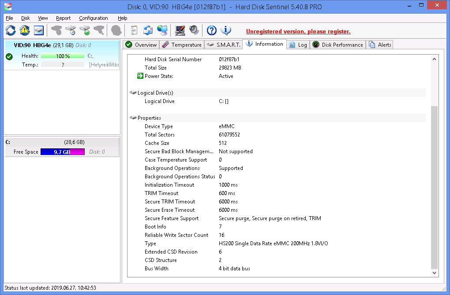Click the Properties section disk icon
This screenshot has height=295, width=450.
(x=133, y=118)
